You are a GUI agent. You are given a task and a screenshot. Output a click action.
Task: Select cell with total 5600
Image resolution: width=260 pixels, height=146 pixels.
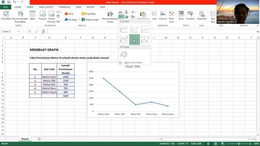click(x=66, y=96)
